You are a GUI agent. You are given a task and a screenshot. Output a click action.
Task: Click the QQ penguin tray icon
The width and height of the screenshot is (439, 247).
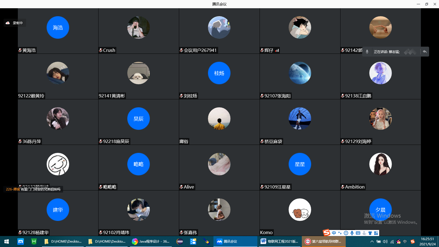[398, 242]
